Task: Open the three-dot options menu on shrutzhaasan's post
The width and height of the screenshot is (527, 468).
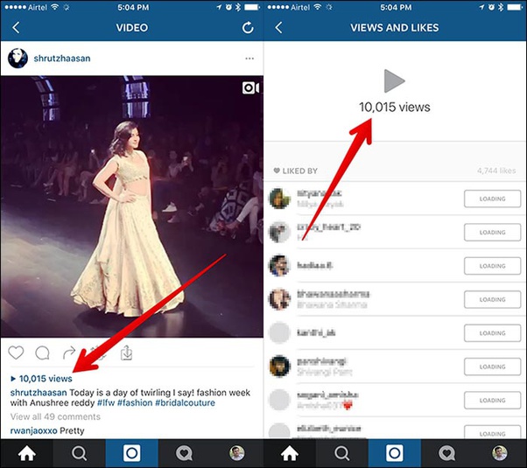Action: [249, 59]
